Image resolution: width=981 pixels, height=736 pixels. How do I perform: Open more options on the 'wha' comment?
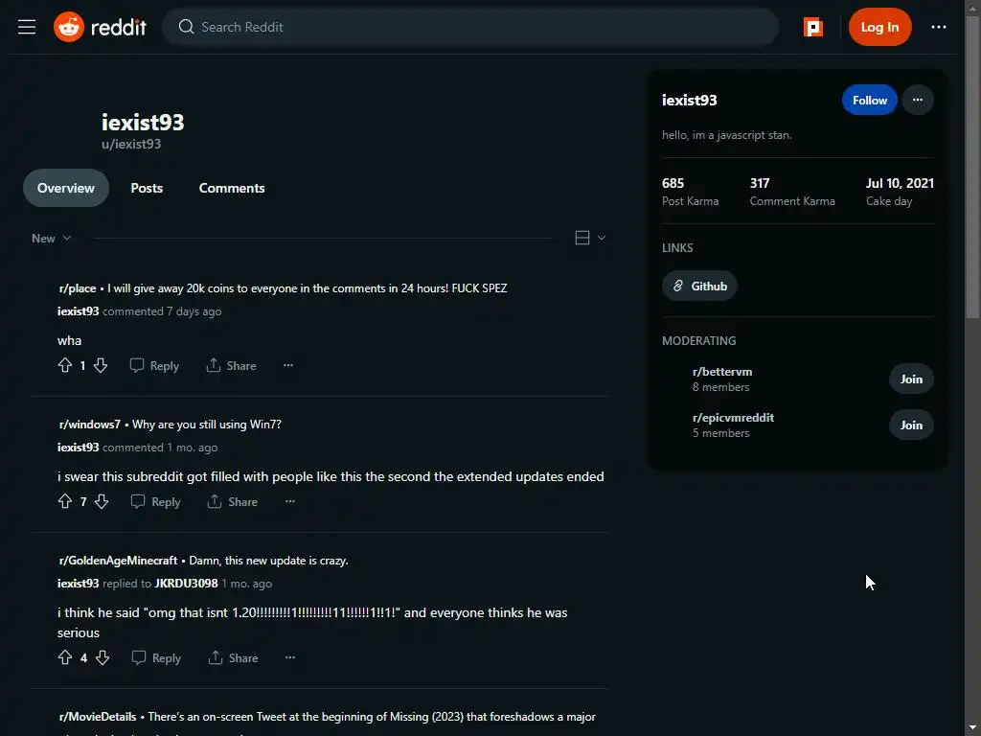coord(288,365)
